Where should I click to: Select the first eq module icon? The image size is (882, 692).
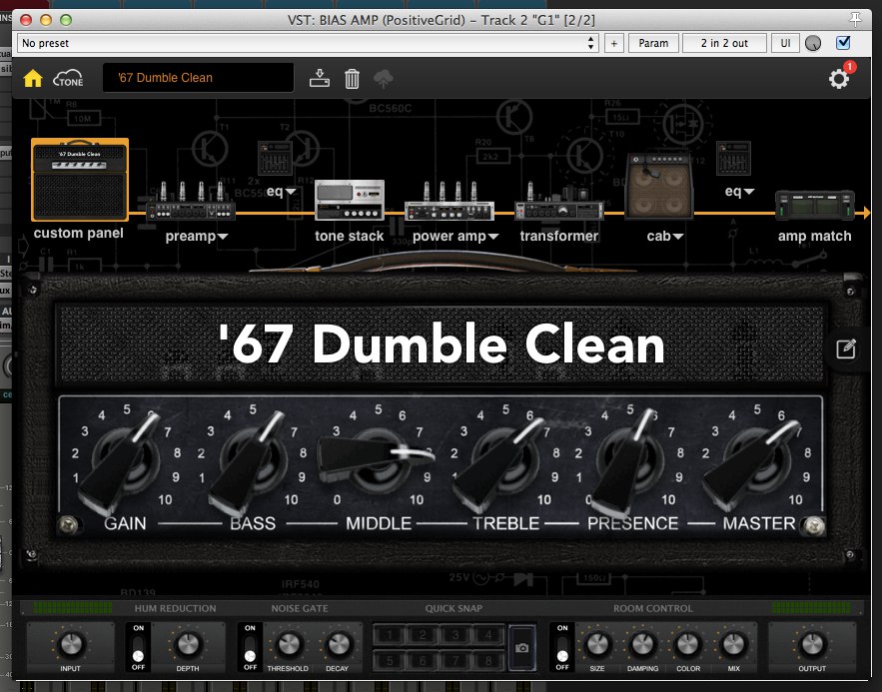click(275, 158)
